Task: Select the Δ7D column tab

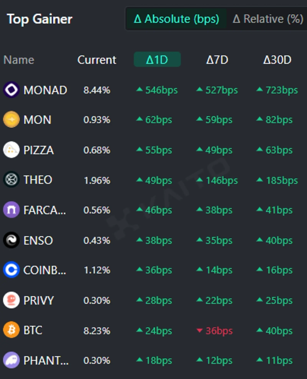Action: coord(217,60)
